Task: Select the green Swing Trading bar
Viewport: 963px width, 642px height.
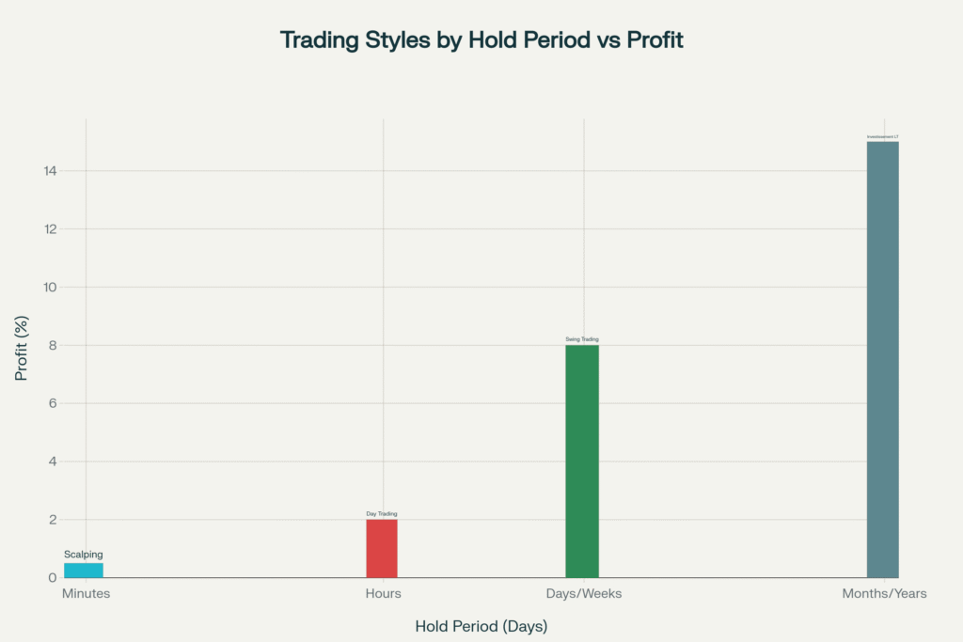Action: (x=582, y=461)
